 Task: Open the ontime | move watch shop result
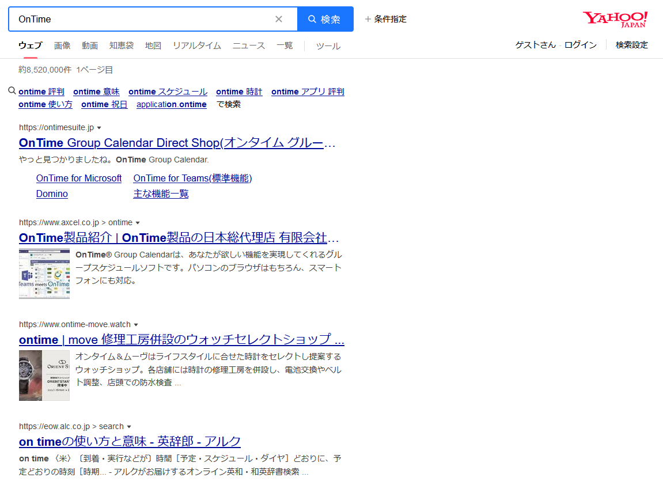click(x=182, y=340)
